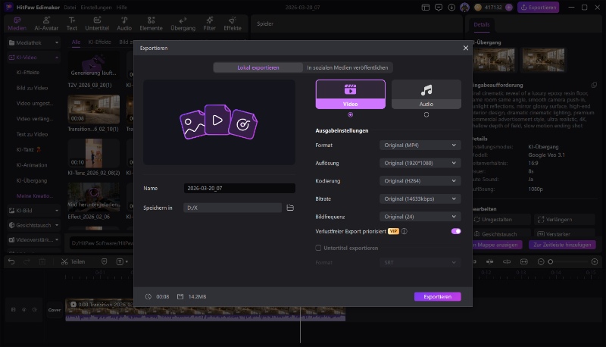Expand the KI-Bild section
This screenshot has width=606, height=347.
[x=34, y=211]
